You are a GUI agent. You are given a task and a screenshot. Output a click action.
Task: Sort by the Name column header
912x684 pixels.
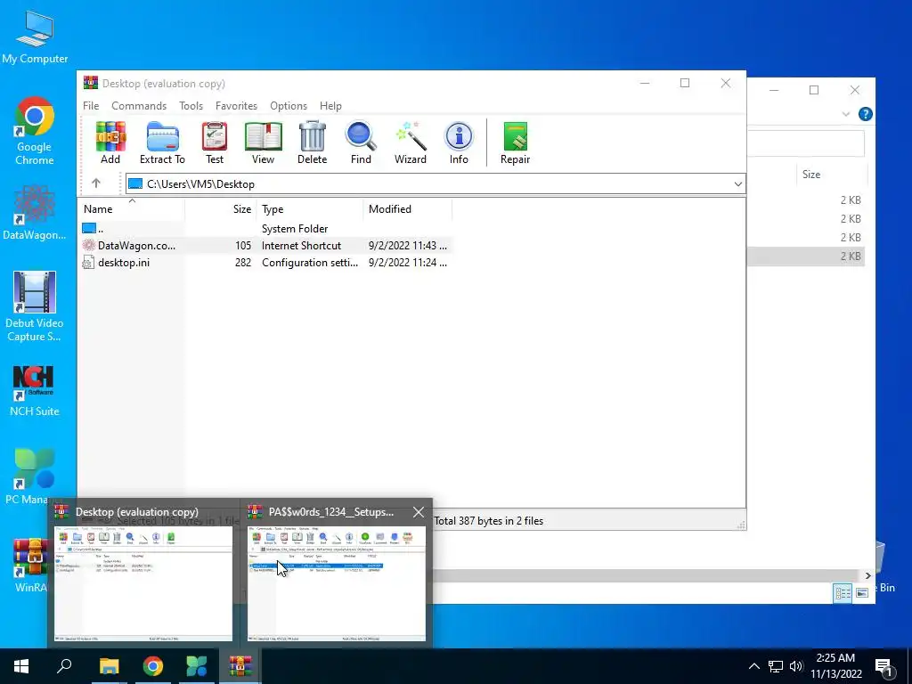pyautogui.click(x=132, y=208)
